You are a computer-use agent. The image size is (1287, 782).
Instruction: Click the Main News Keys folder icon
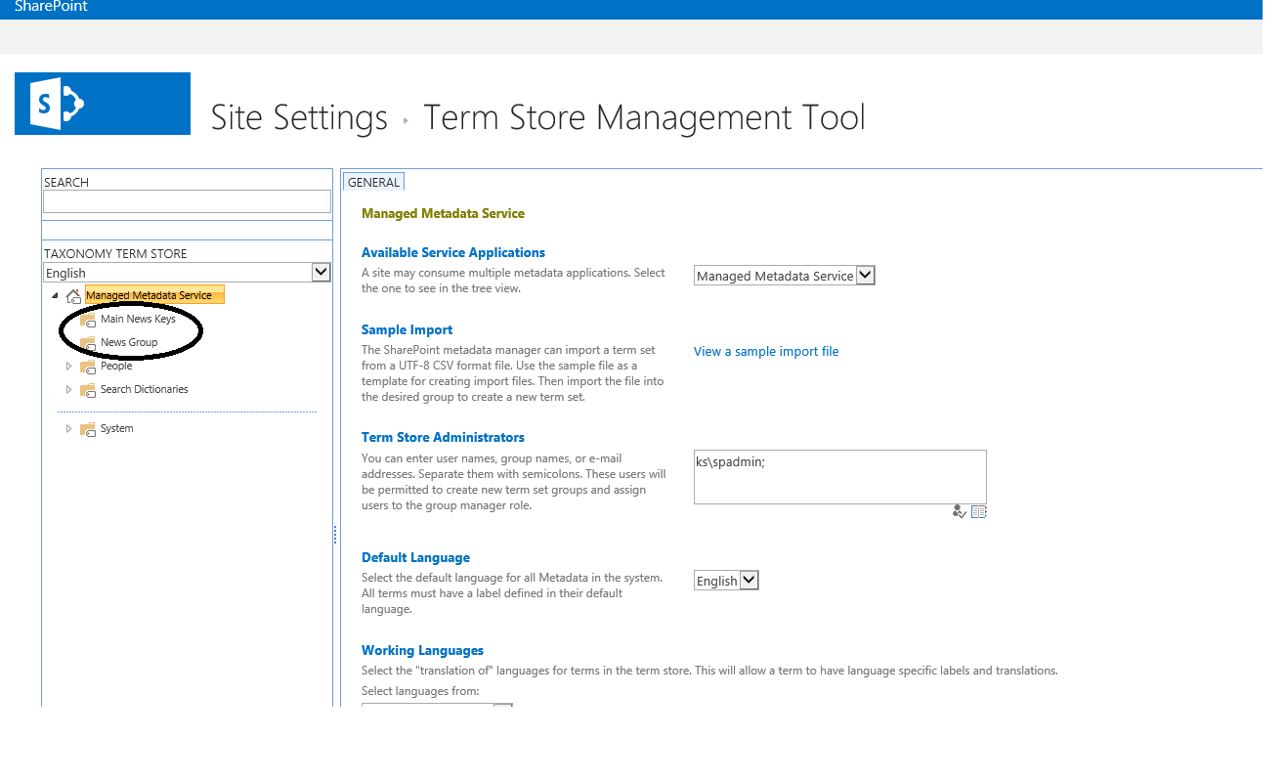(88, 320)
